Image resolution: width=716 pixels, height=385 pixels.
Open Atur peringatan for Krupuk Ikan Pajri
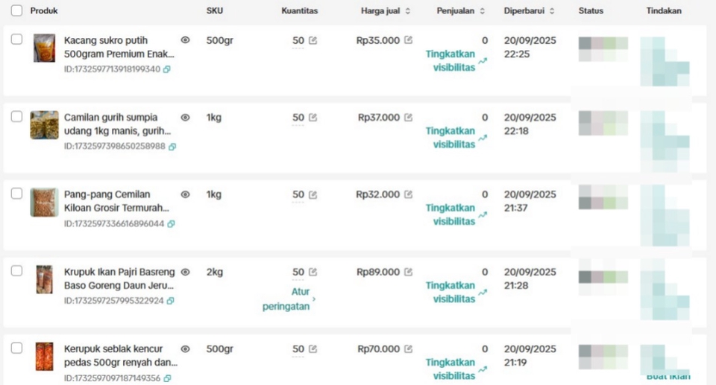click(x=289, y=299)
